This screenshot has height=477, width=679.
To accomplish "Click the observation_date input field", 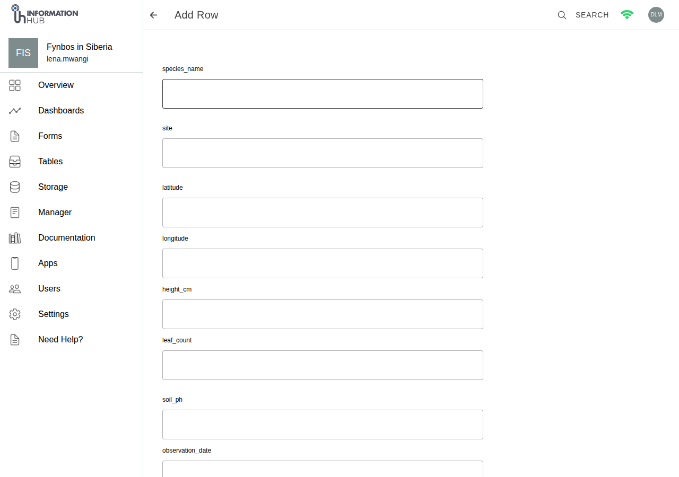I will [x=323, y=469].
